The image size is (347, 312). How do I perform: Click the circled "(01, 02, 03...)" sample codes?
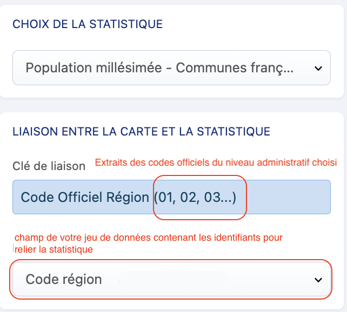195,197
